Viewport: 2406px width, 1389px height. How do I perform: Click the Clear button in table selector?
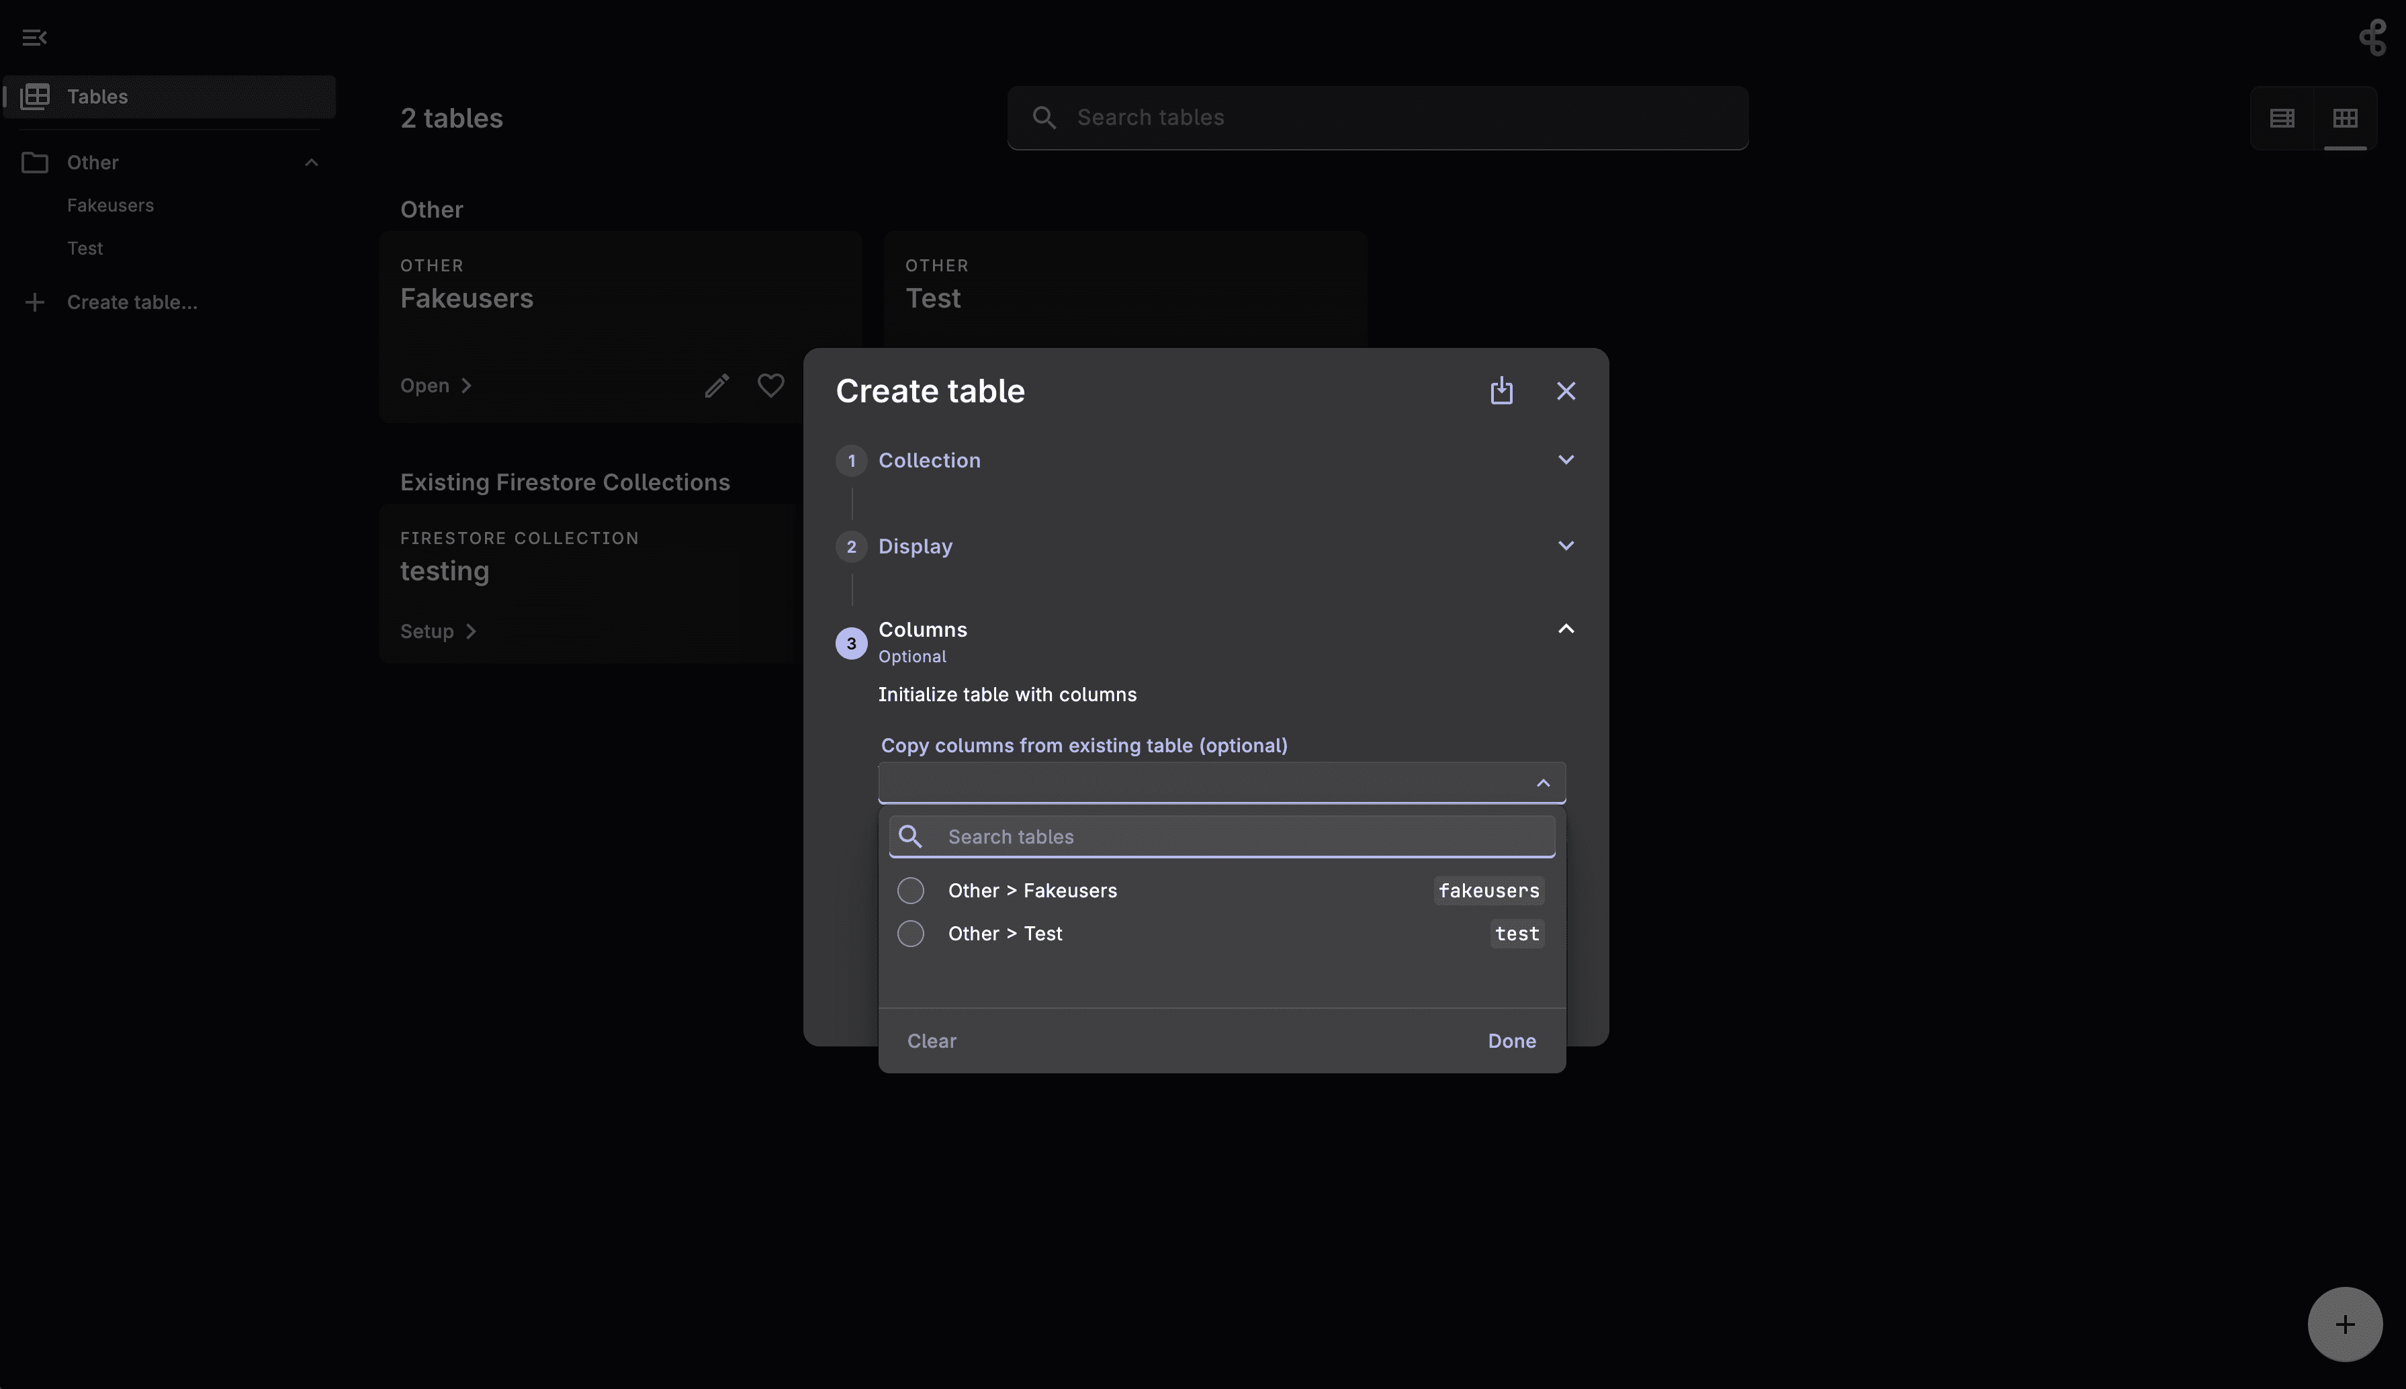(931, 1040)
